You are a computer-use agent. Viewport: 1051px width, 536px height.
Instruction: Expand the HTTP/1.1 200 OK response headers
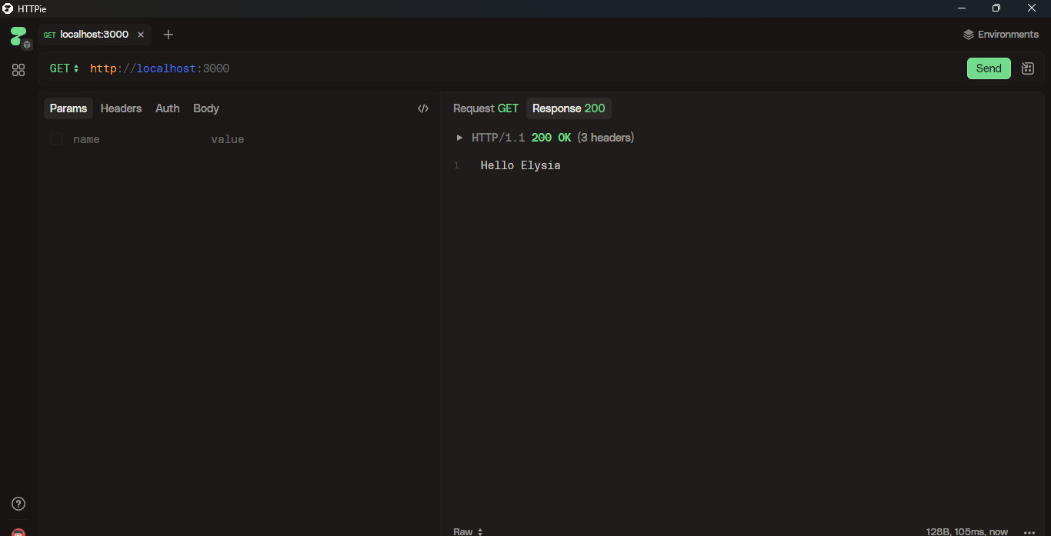pos(460,138)
